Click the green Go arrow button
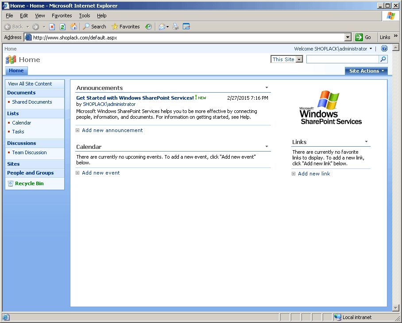The width and height of the screenshot is (402, 323). 359,38
